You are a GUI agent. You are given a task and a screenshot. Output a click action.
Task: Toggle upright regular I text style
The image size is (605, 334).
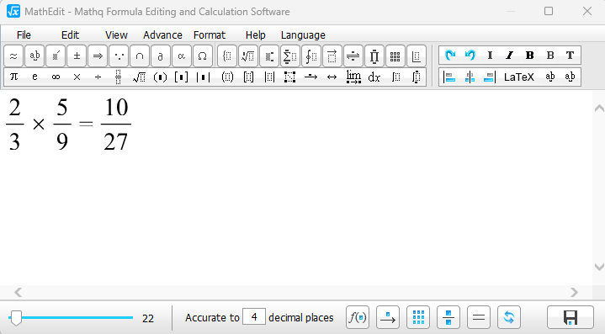490,56
